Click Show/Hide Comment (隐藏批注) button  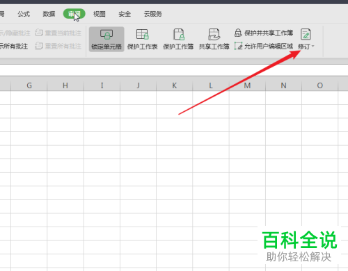pyautogui.click(x=15, y=33)
